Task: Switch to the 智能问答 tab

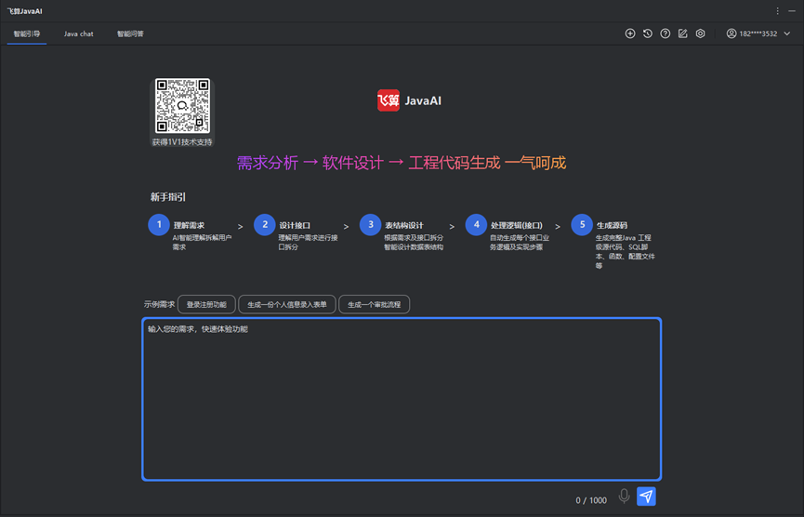Action: click(x=130, y=33)
